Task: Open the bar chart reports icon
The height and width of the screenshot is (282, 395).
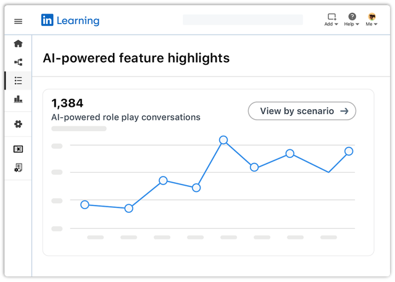Action: 18,99
